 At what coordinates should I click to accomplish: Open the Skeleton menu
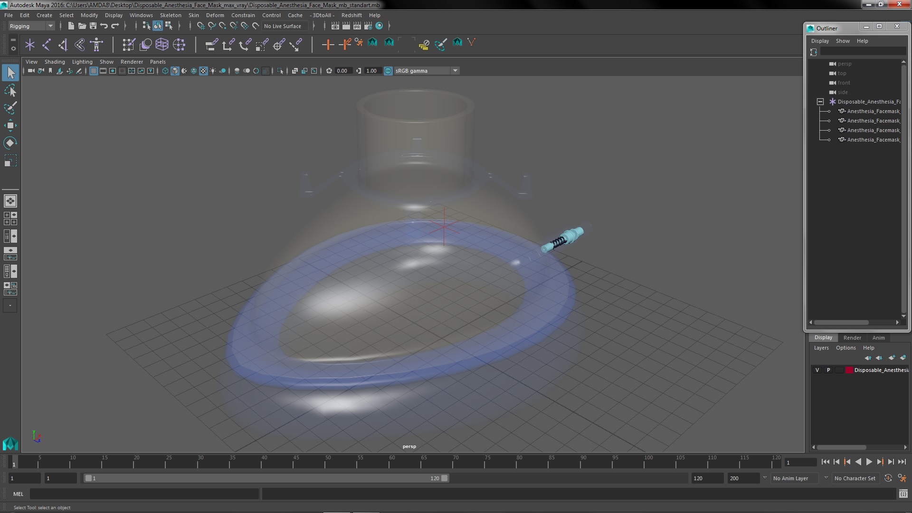(x=170, y=15)
